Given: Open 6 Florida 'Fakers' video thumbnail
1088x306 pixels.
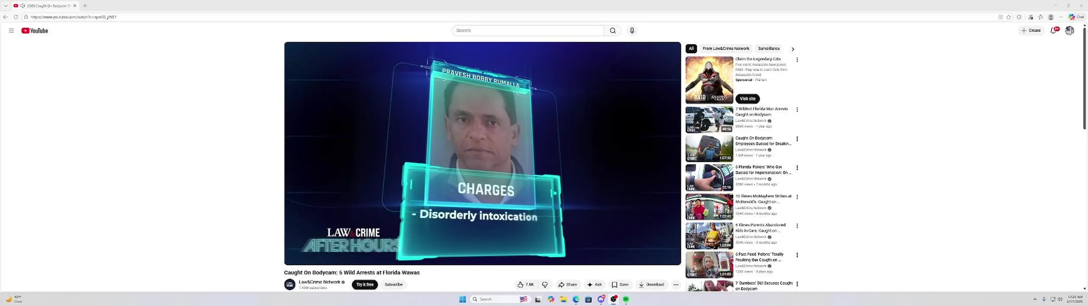Looking at the screenshot, I should 709,177.
